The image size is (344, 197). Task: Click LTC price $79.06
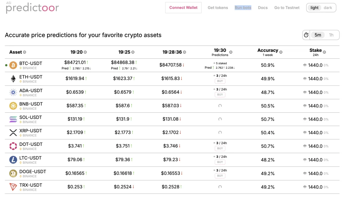point(75,159)
